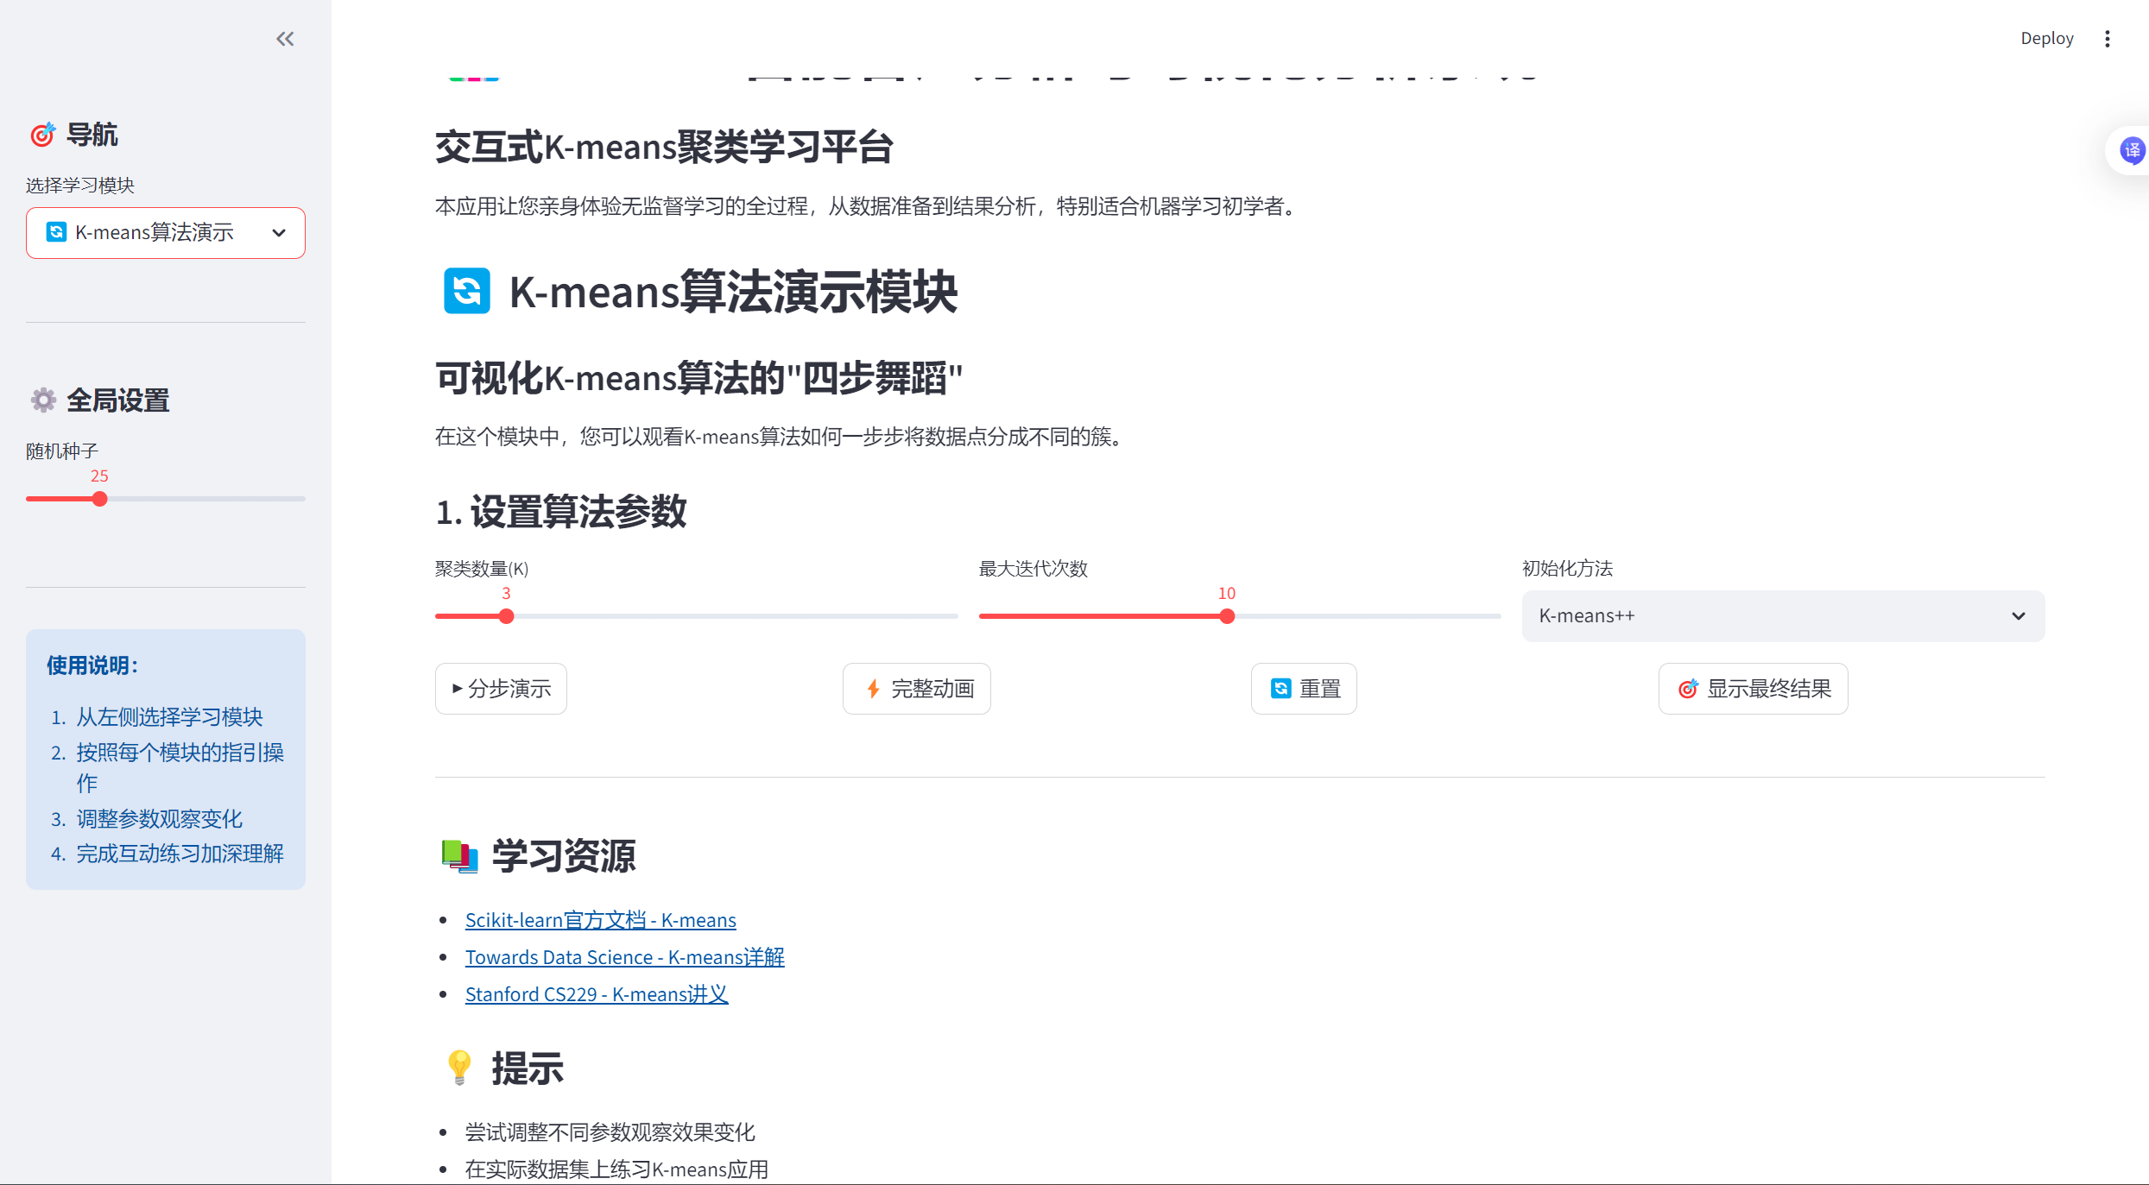Click 显示最终结果 button
The image size is (2149, 1185).
[1753, 689]
